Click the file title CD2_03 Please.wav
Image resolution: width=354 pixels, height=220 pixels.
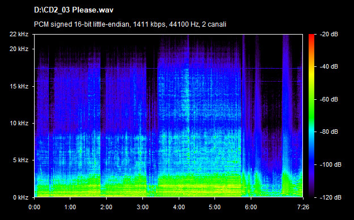74,10
